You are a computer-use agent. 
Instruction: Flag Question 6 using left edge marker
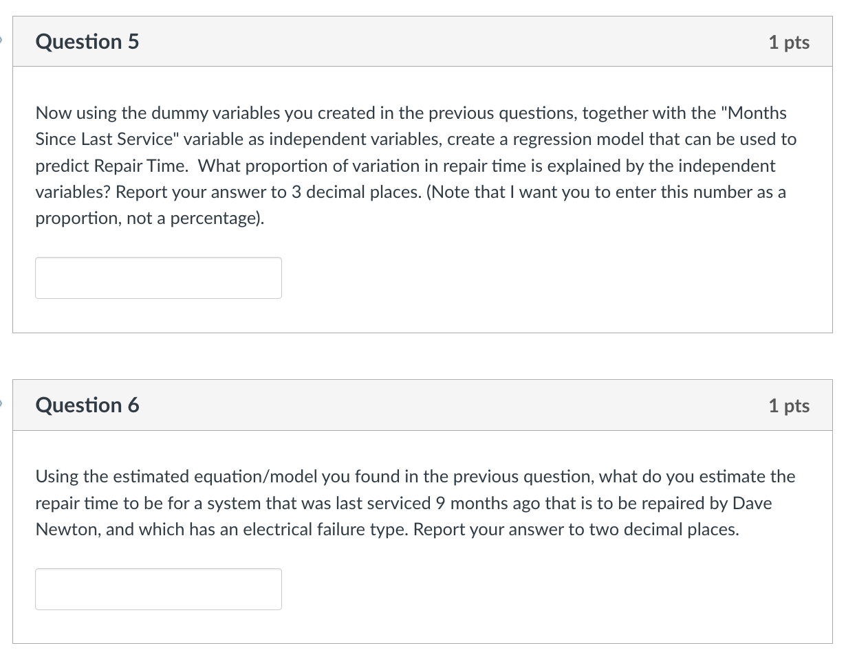[2, 405]
